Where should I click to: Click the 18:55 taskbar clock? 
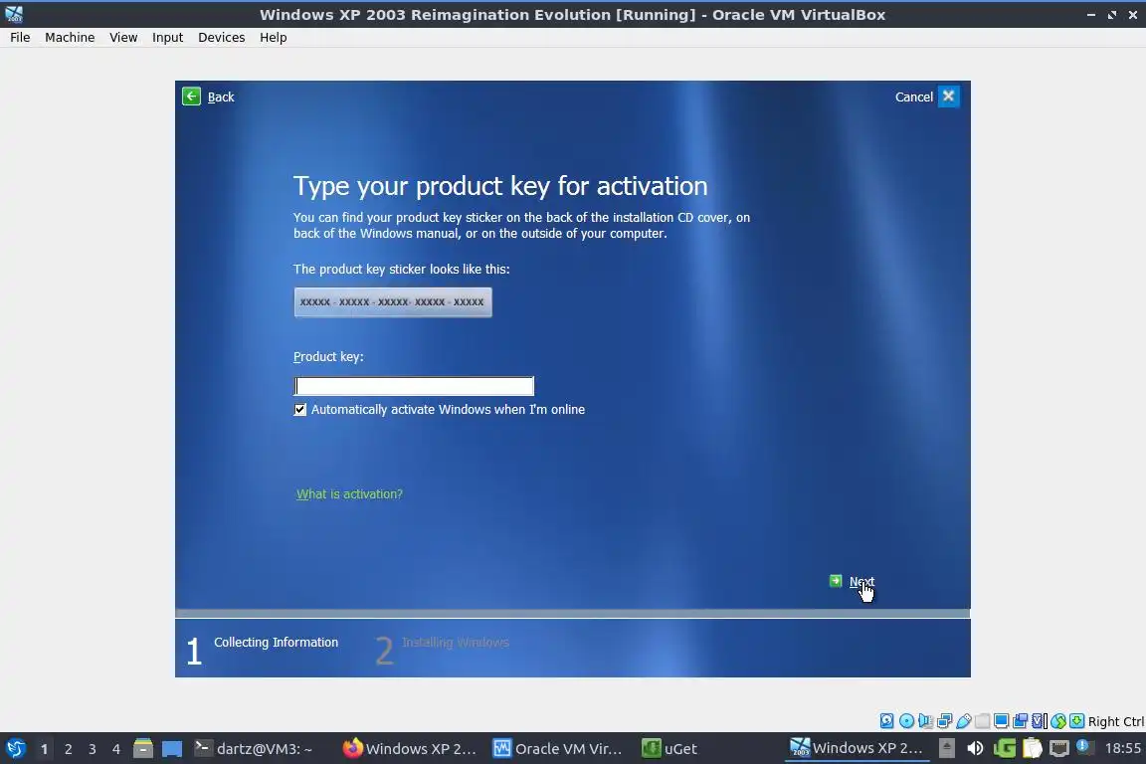click(x=1122, y=748)
